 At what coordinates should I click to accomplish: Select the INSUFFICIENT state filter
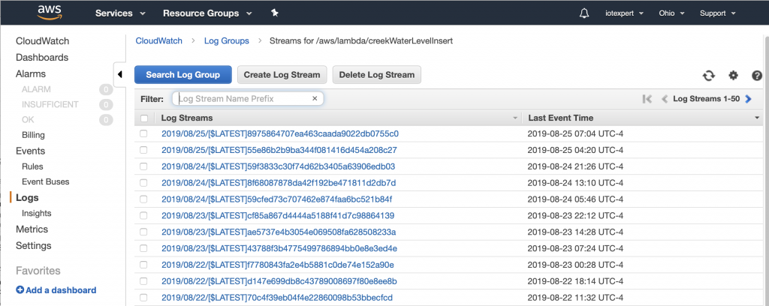click(50, 104)
